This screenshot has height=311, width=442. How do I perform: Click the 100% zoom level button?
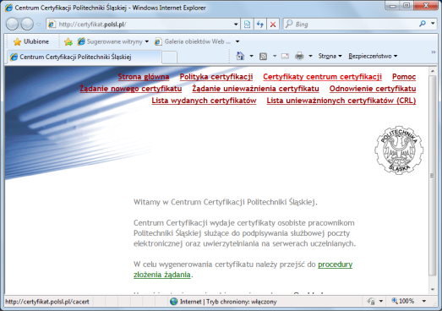click(403, 301)
